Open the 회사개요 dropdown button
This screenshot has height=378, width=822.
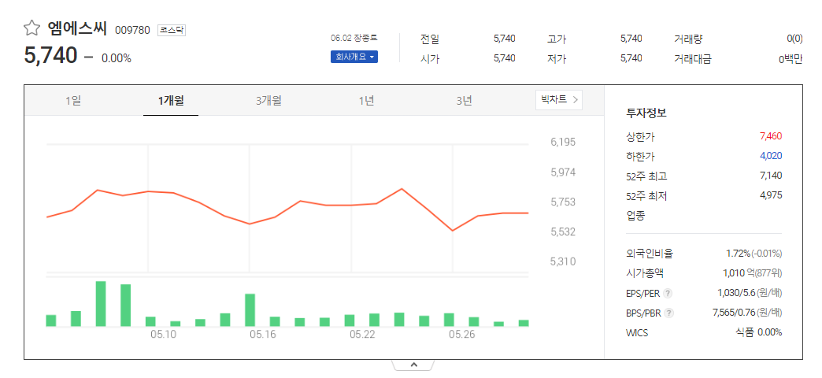pyautogui.click(x=354, y=57)
